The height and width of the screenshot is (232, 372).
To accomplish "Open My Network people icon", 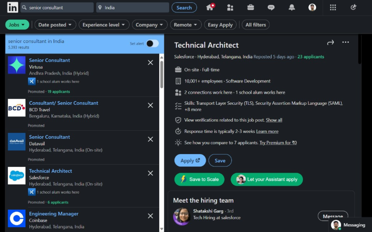I will (230, 8).
